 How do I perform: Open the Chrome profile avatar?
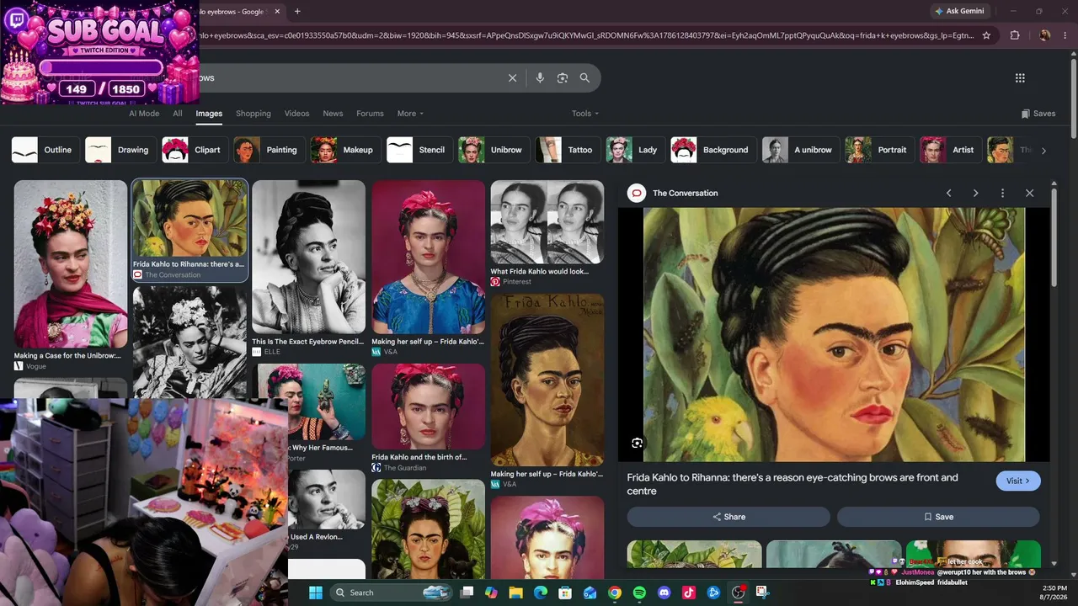point(1045,35)
